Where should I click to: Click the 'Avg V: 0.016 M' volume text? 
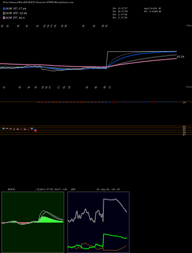[x=152, y=8]
